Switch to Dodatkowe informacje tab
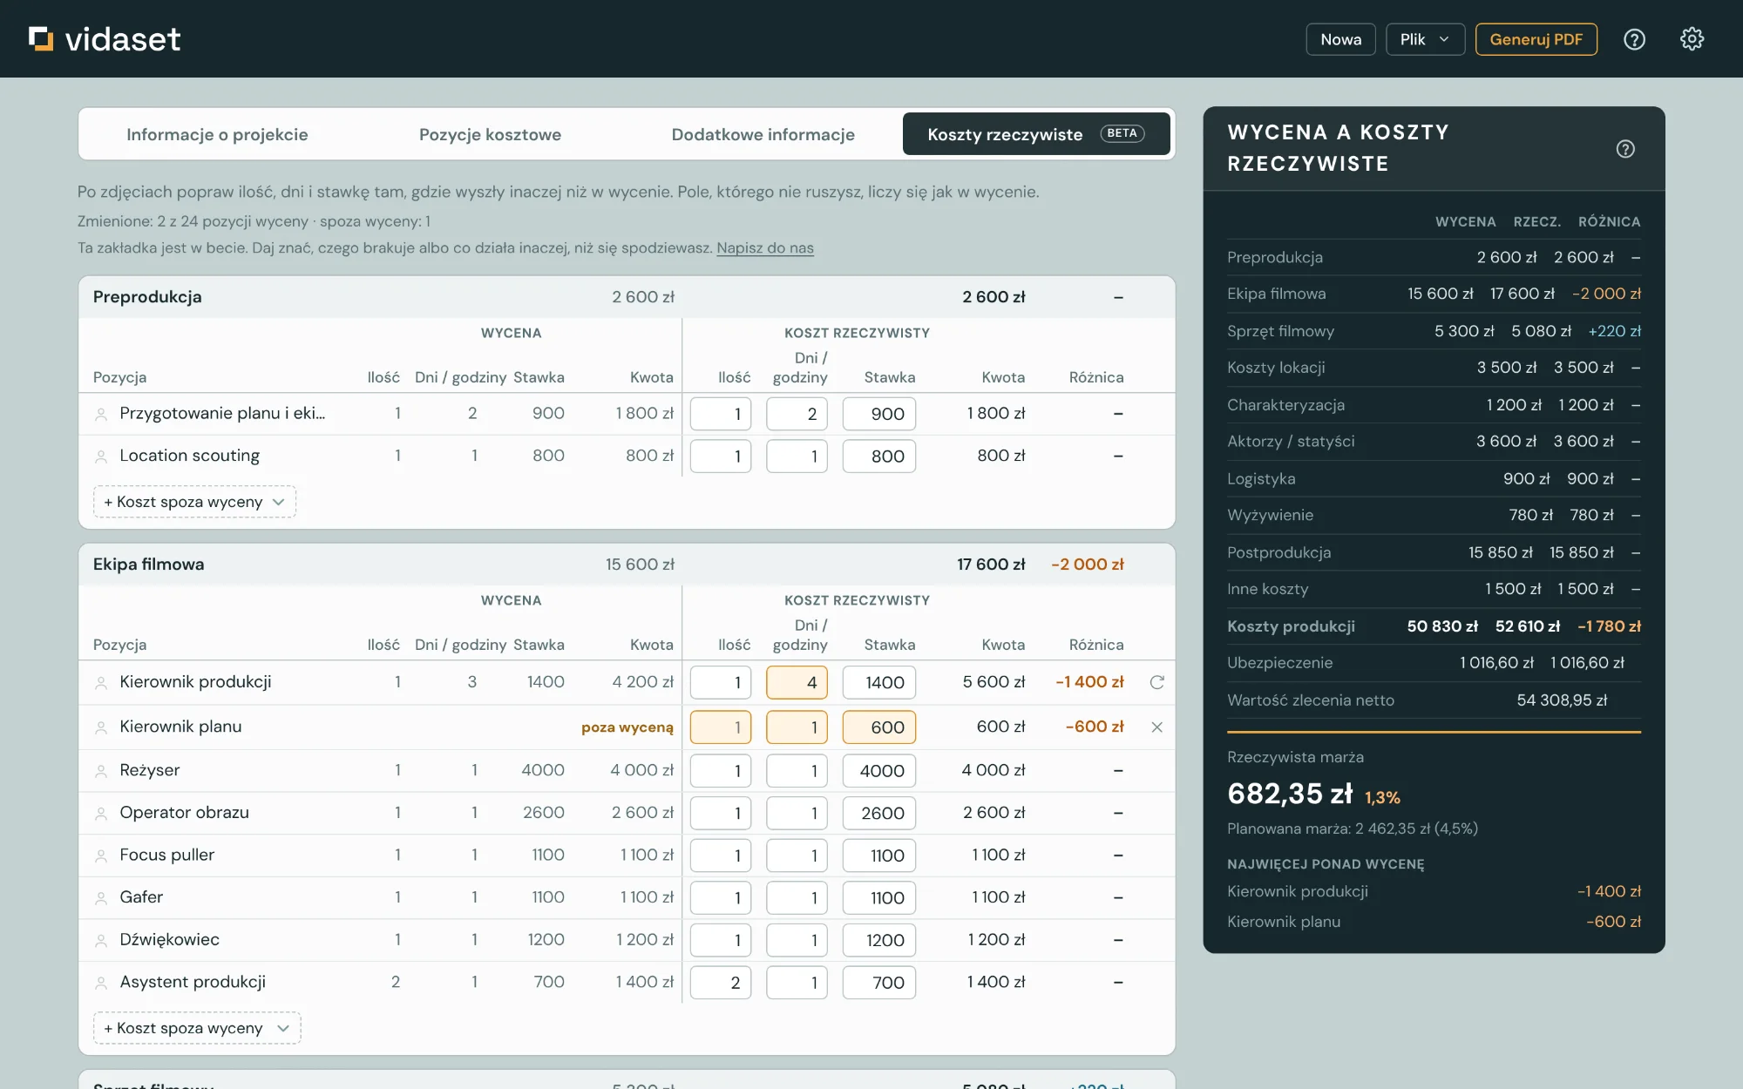The image size is (1743, 1089). (x=763, y=134)
